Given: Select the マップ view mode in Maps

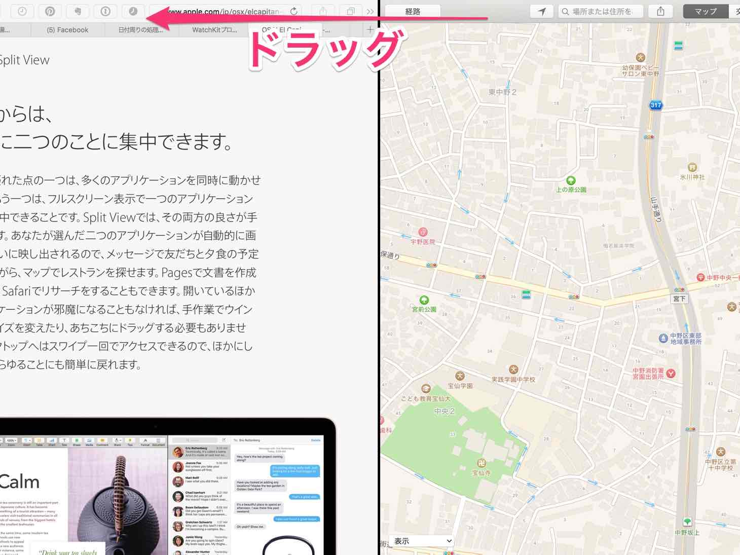Looking at the screenshot, I should click(706, 11).
